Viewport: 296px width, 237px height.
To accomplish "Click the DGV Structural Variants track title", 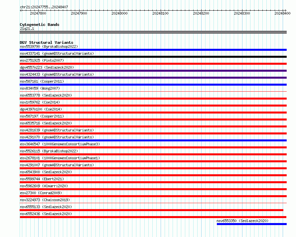I will tap(47, 42).
